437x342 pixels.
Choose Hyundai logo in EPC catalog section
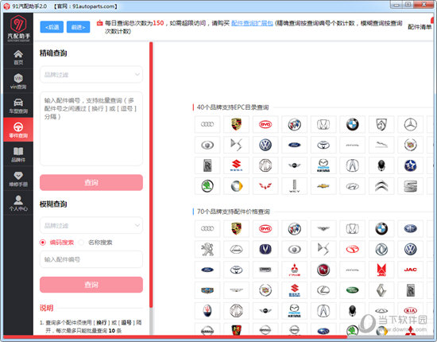352,186
